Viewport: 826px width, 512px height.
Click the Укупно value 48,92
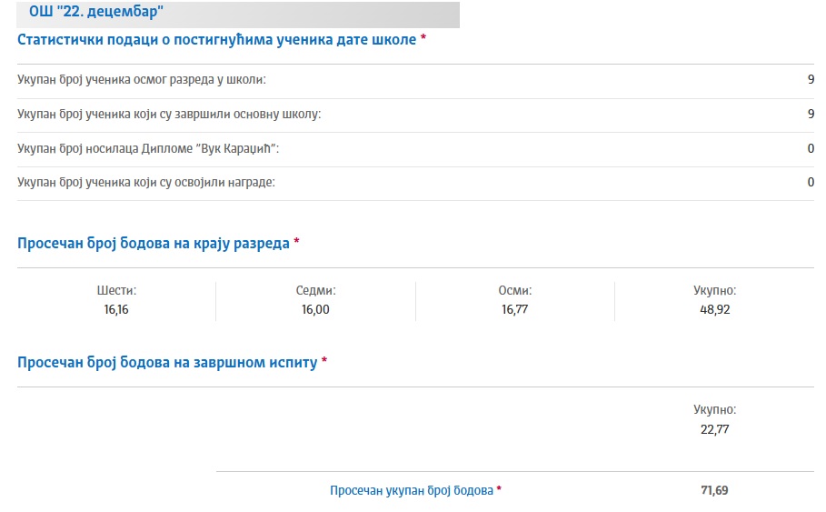[715, 309]
